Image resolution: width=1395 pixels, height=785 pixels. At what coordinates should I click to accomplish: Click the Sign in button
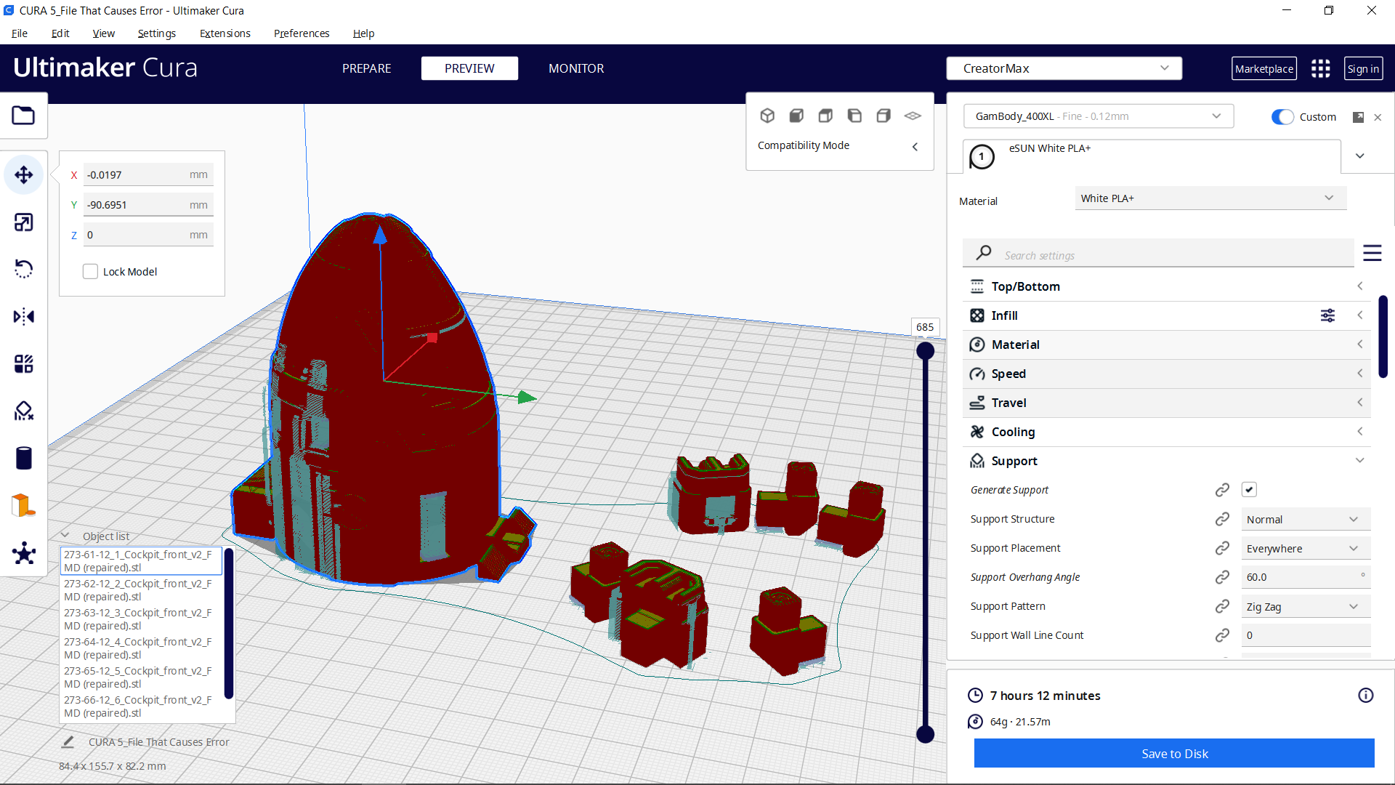pyautogui.click(x=1363, y=68)
